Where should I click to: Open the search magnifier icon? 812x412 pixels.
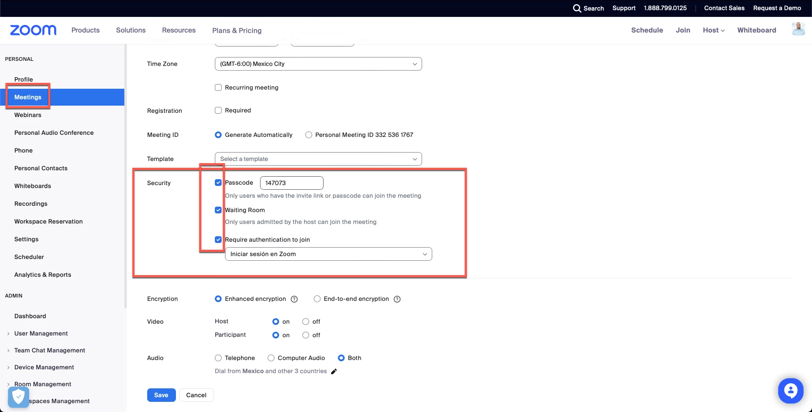[577, 8]
